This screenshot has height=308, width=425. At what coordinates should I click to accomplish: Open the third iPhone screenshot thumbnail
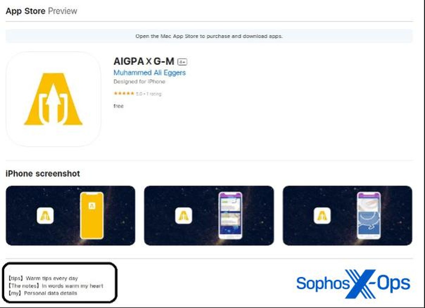(348, 215)
